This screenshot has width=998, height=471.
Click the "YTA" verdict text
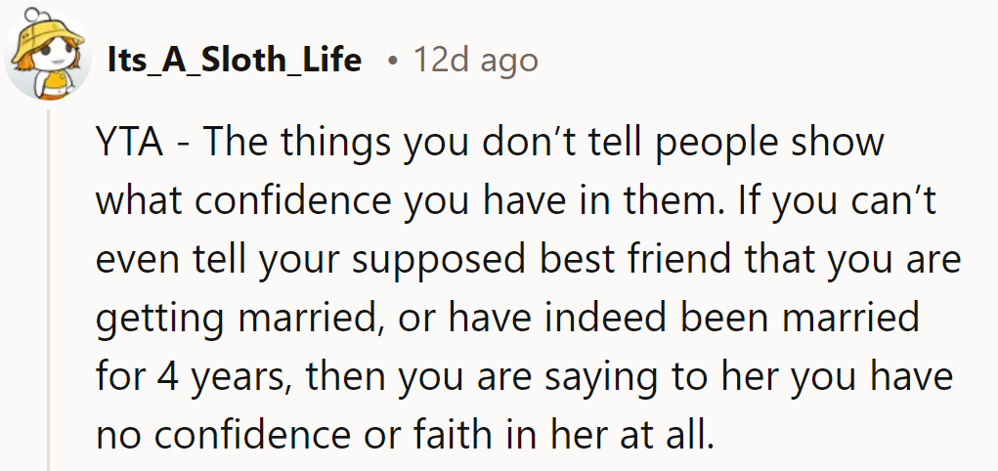click(131, 144)
